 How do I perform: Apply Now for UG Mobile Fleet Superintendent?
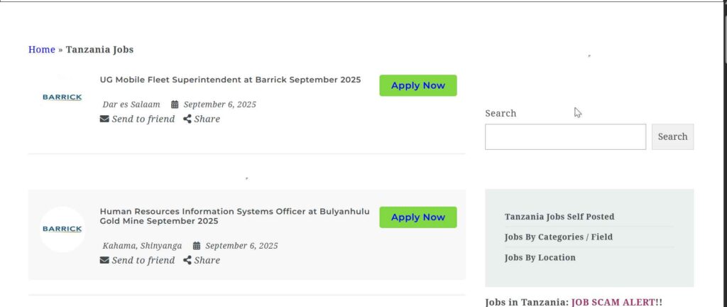(x=417, y=85)
